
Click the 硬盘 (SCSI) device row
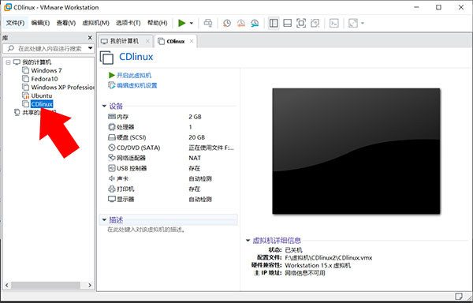(171, 137)
